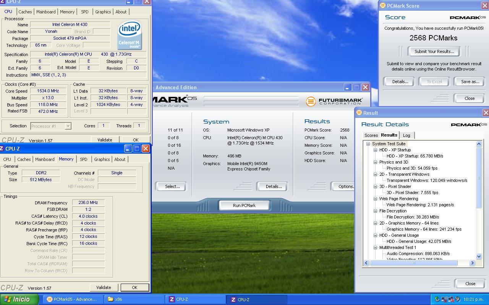Switch to the first CPU-Z taskbar item
Image resolution: width=489 pixels, height=305 pixels.
pyautogui.click(x=195, y=299)
